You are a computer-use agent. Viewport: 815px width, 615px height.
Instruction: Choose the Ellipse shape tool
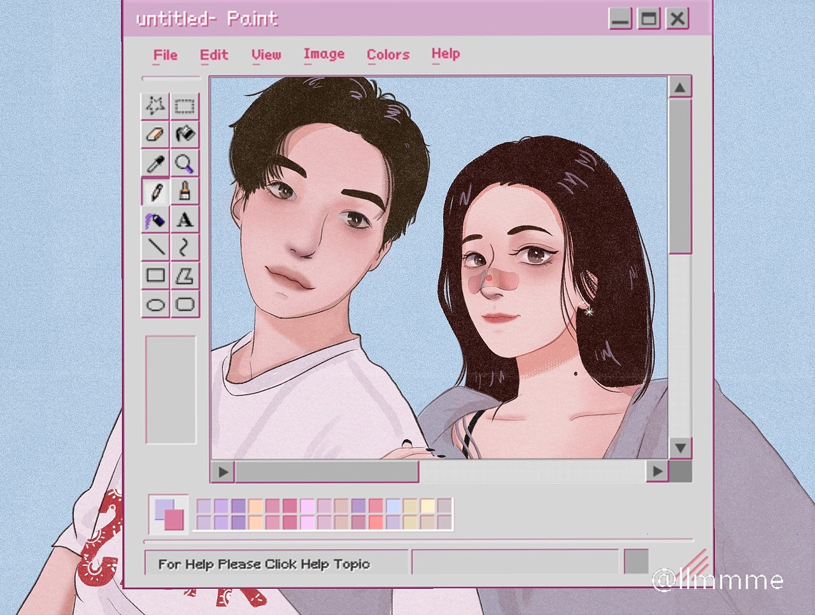coord(155,304)
